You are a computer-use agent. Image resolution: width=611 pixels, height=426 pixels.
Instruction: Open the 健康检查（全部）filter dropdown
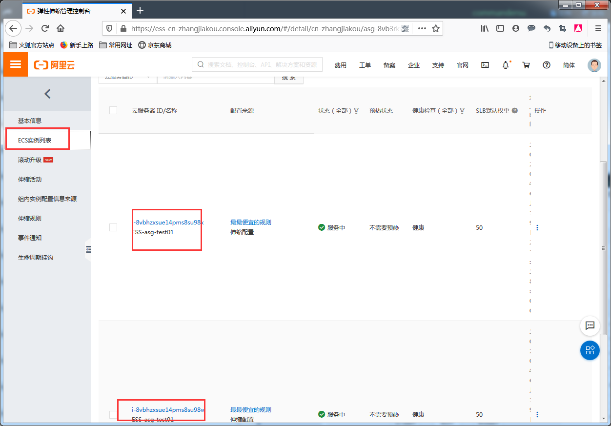pos(462,111)
